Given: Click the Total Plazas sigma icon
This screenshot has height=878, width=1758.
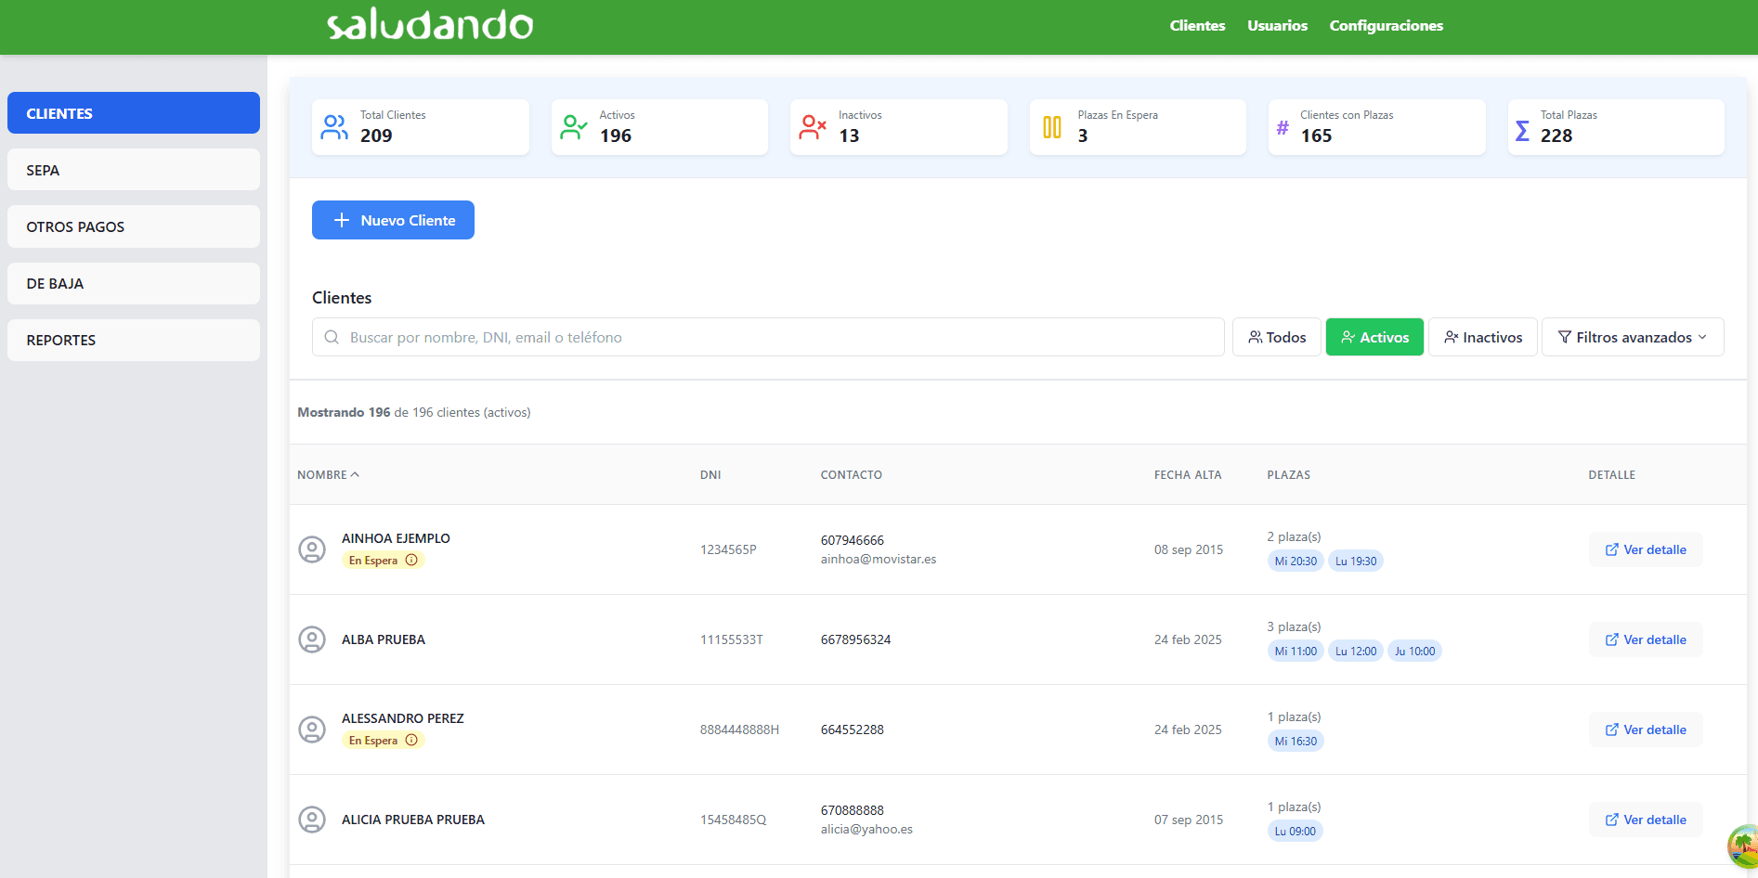Looking at the screenshot, I should (1522, 131).
